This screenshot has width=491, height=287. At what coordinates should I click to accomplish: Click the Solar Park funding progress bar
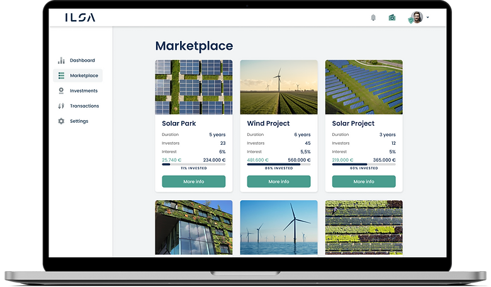193,164
